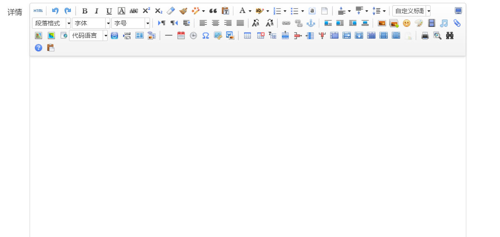Open the scrawl palette tool

coord(419,23)
